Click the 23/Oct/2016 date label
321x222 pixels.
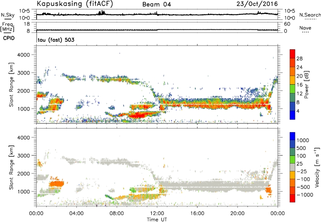(x=257, y=4)
